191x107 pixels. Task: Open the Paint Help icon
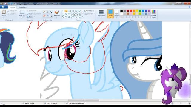(190, 7)
